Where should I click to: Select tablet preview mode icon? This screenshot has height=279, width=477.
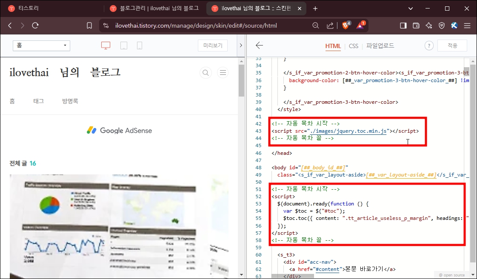click(x=124, y=46)
